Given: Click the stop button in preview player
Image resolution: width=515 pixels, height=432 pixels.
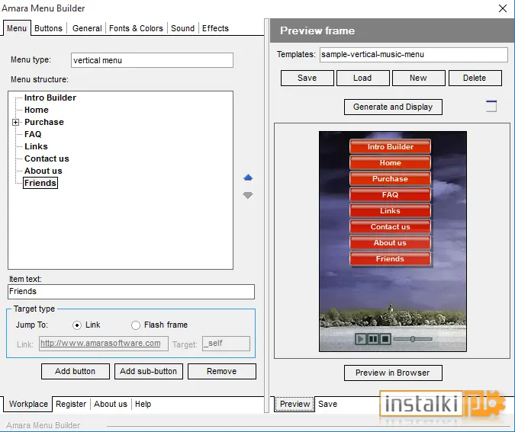Looking at the screenshot, I should click(x=385, y=339).
